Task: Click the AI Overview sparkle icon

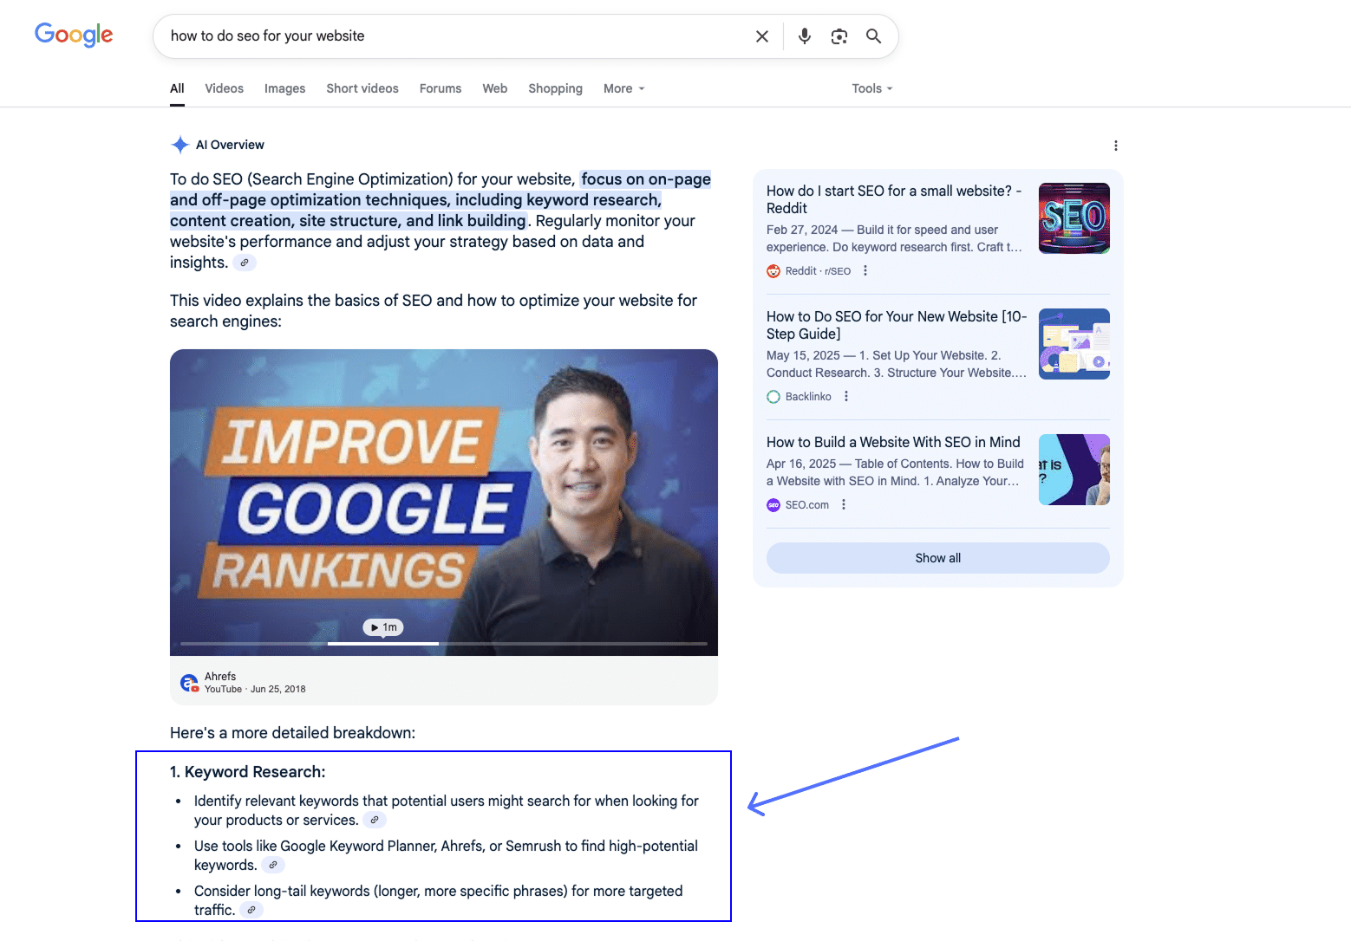Action: [179, 145]
